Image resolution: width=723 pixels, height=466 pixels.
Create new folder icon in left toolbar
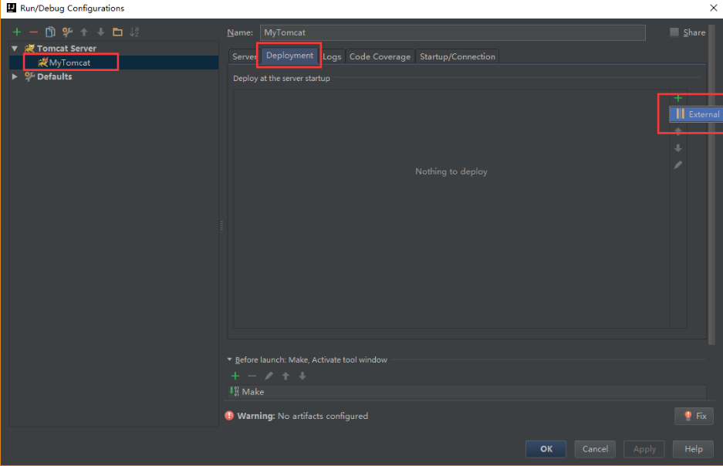coord(117,32)
